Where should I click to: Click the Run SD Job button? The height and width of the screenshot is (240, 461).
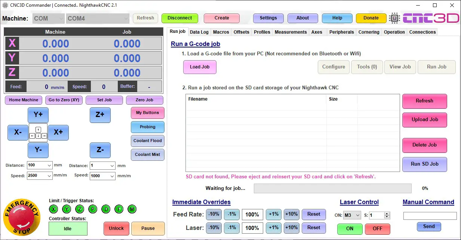(x=425, y=164)
